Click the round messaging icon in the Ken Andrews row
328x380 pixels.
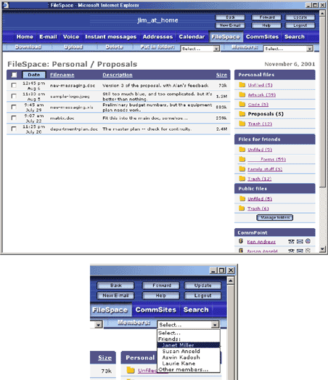click(x=308, y=241)
